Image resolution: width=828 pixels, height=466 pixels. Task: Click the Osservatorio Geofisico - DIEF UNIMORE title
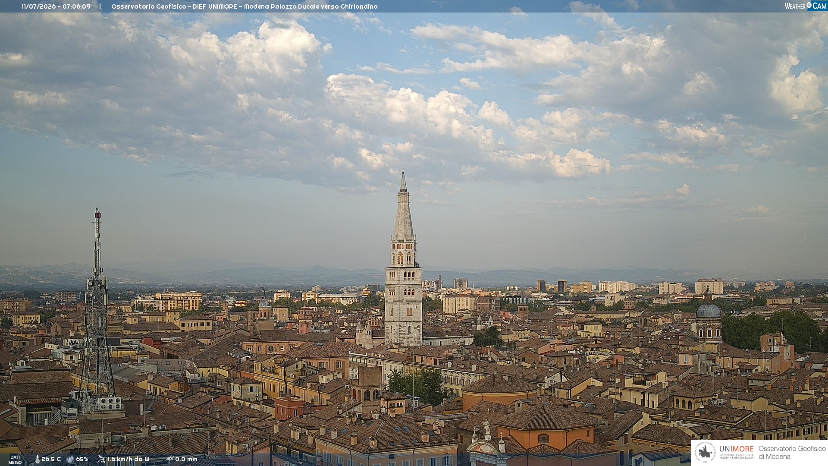pos(244,6)
